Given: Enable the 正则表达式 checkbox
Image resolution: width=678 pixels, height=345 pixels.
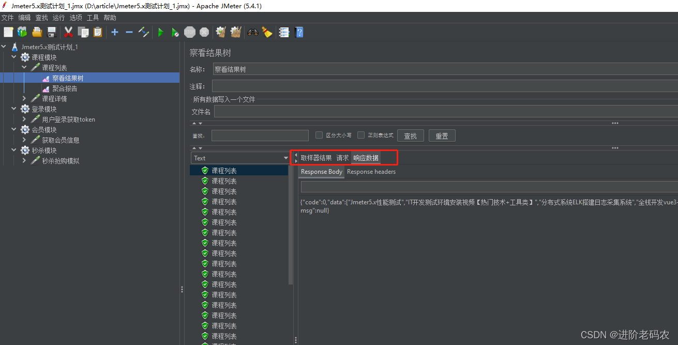Looking at the screenshot, I should click(360, 135).
